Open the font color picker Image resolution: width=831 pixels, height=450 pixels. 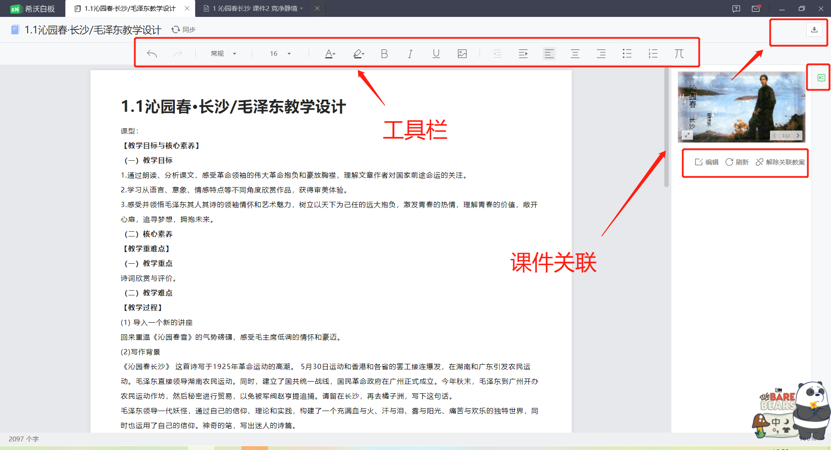coord(330,54)
